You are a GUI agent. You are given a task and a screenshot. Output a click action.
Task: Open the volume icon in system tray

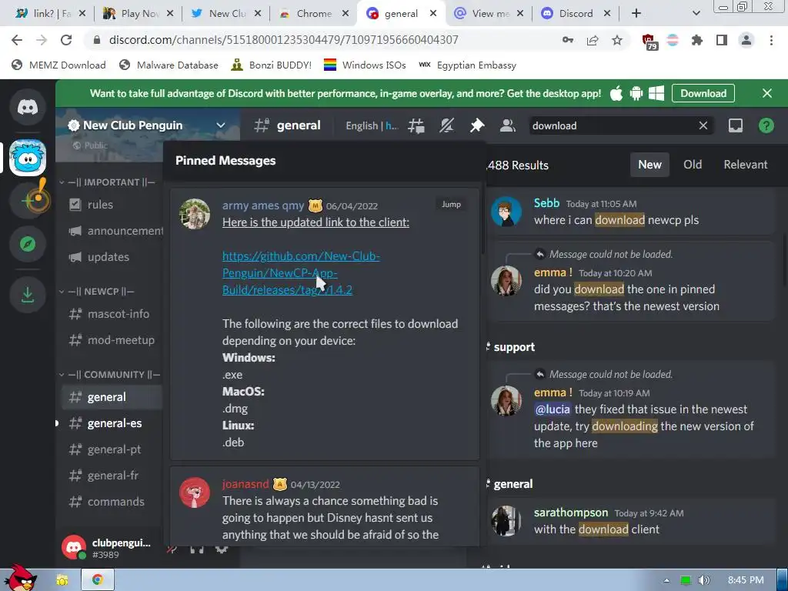[704, 580]
